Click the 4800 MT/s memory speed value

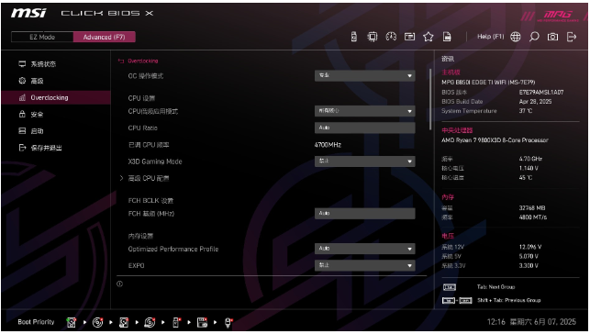tap(533, 217)
